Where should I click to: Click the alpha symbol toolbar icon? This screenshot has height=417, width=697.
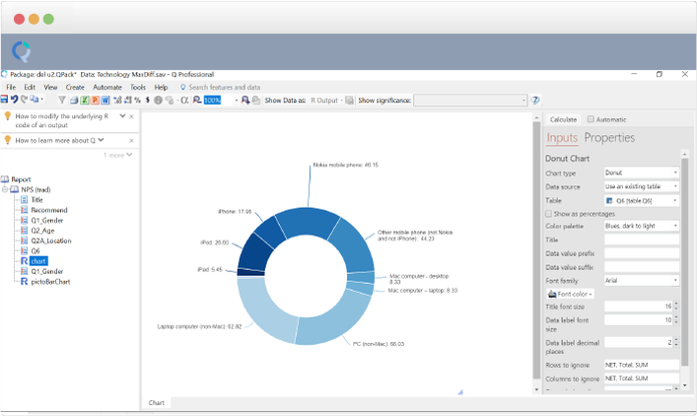click(184, 100)
